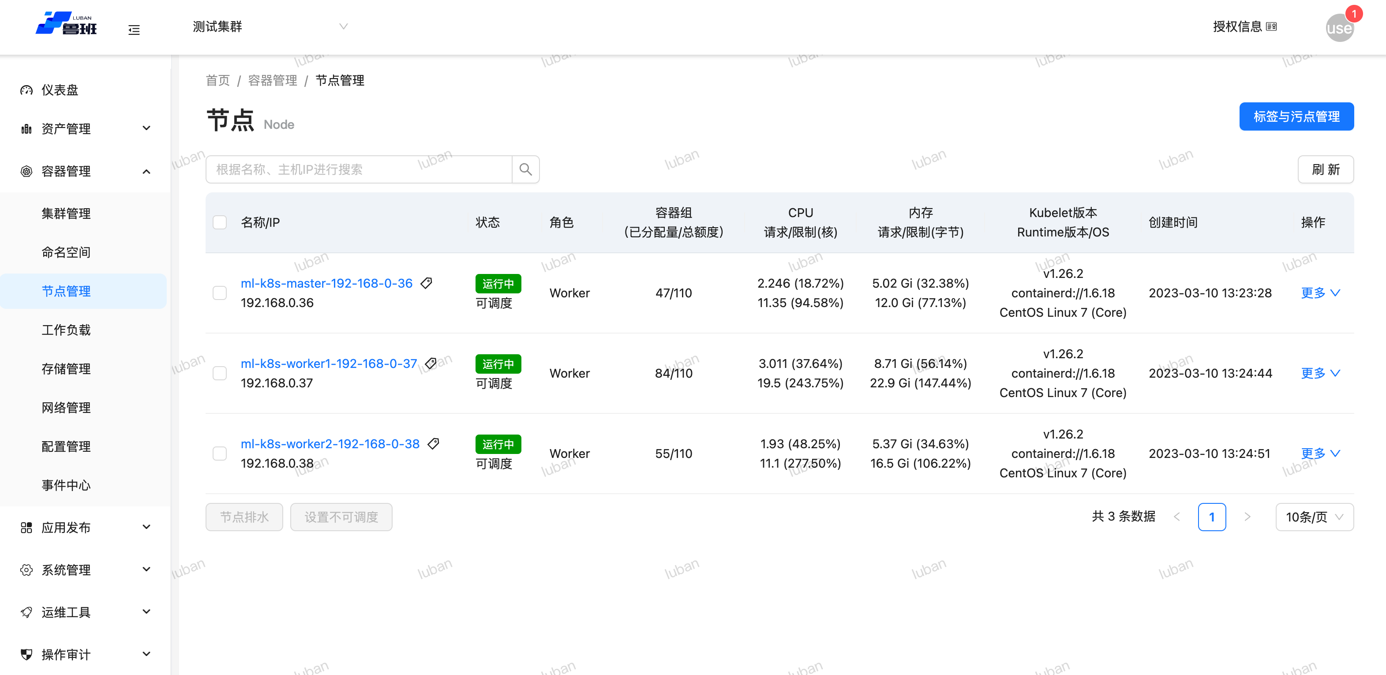
Task: Expand 更多 menu for worker2 node
Action: click(1320, 453)
